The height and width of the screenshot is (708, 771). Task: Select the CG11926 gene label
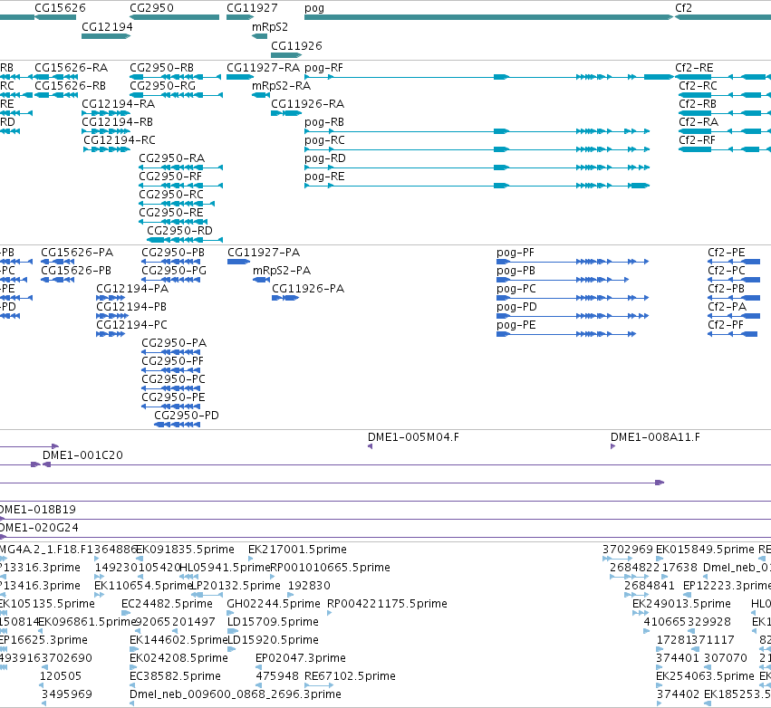pos(296,45)
